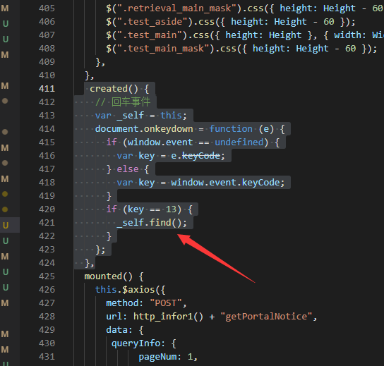
Task: Click document.onkeydown in the code
Action: (x=144, y=129)
